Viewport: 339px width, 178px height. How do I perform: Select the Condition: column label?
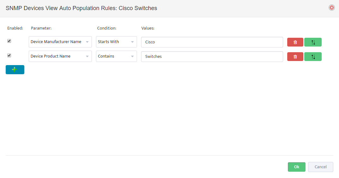pos(107,28)
